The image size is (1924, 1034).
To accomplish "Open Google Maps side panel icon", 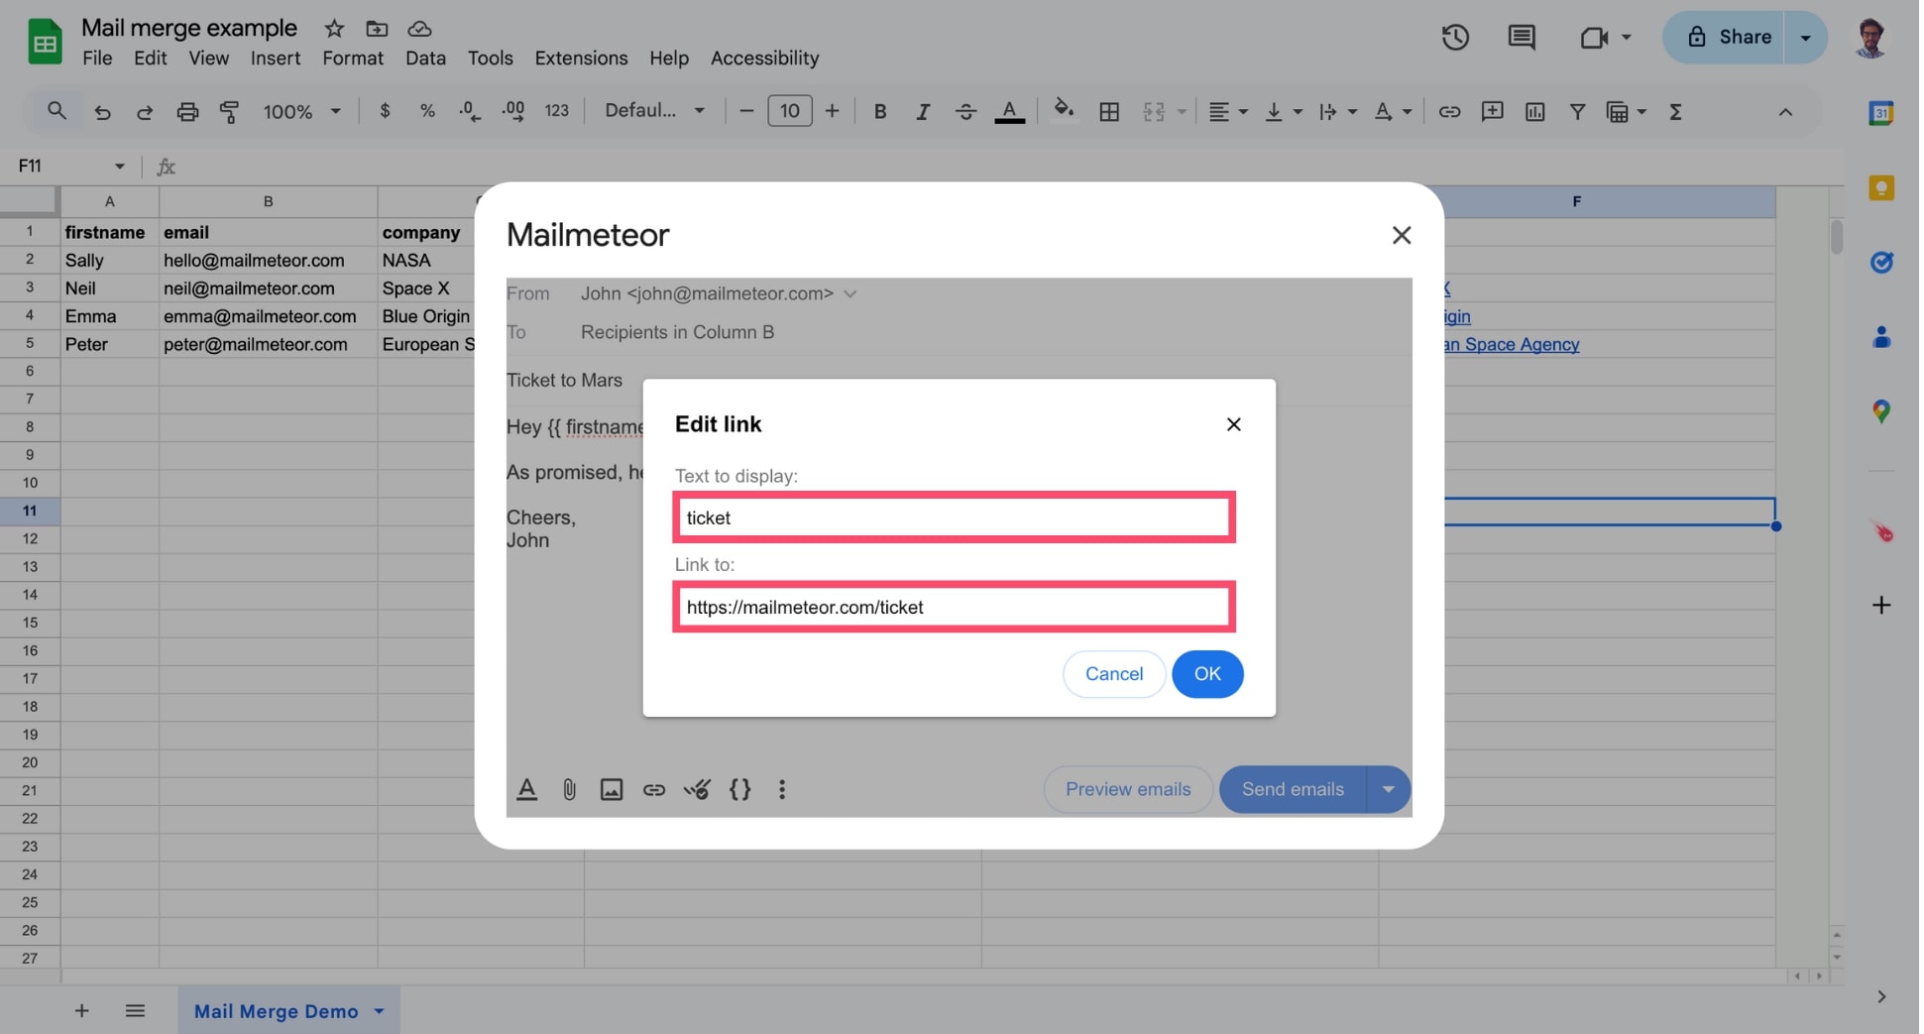I will pyautogui.click(x=1880, y=410).
